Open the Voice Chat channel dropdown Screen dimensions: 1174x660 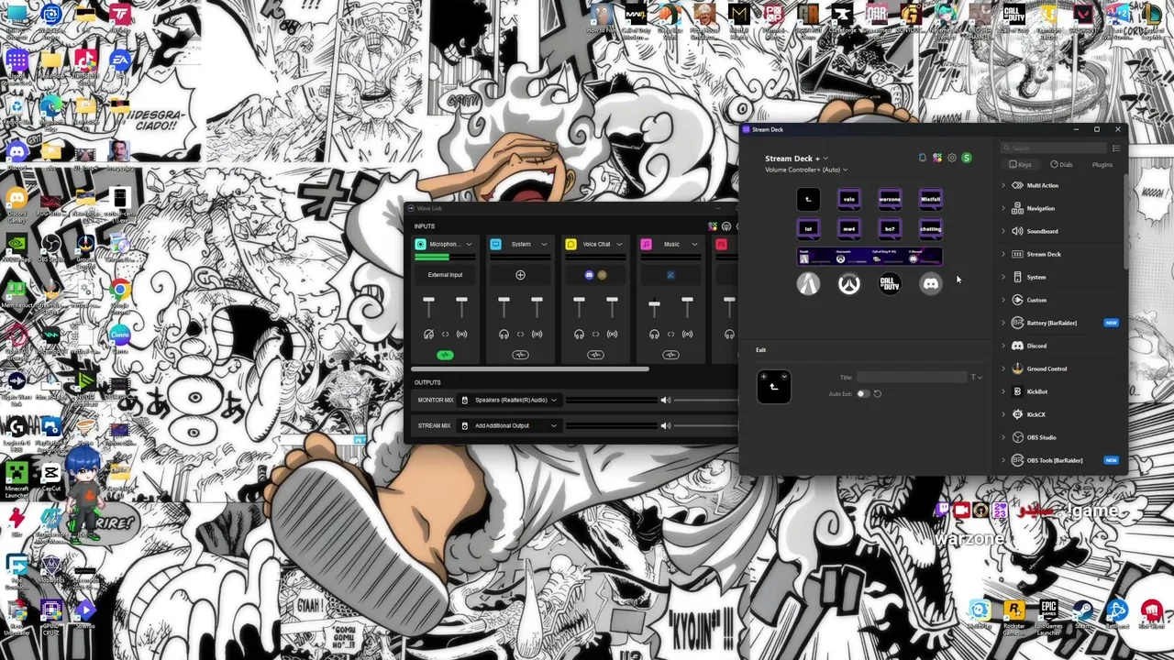tap(619, 244)
